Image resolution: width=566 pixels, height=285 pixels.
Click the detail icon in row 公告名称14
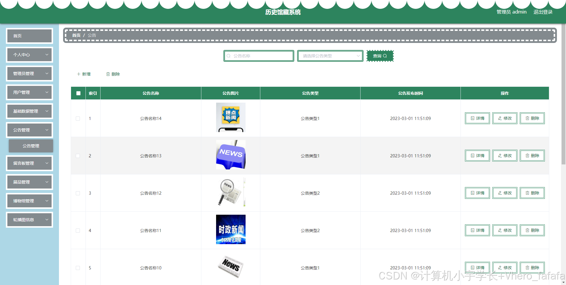click(473, 118)
